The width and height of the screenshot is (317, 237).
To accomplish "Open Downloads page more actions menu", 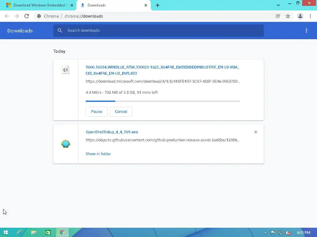I will pyautogui.click(x=306, y=31).
